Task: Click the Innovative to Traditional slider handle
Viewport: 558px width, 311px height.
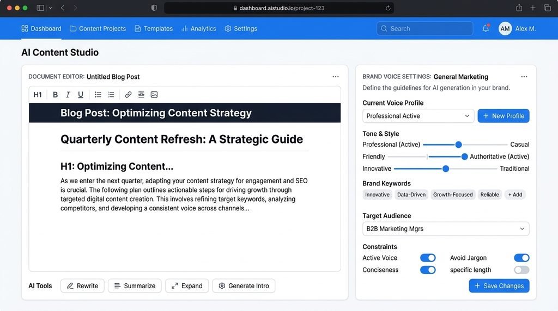Action: coord(446,169)
